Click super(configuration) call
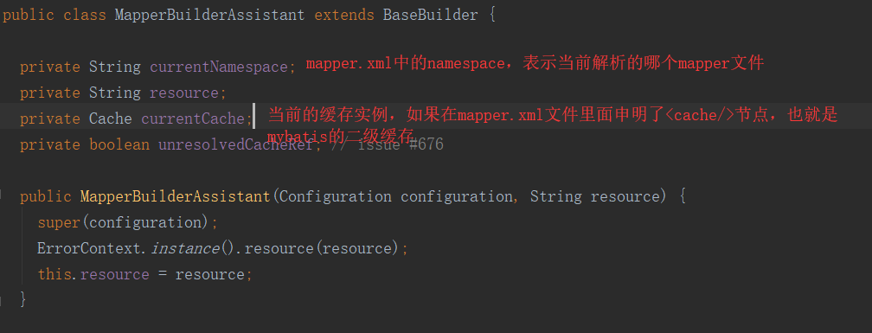 (124, 223)
